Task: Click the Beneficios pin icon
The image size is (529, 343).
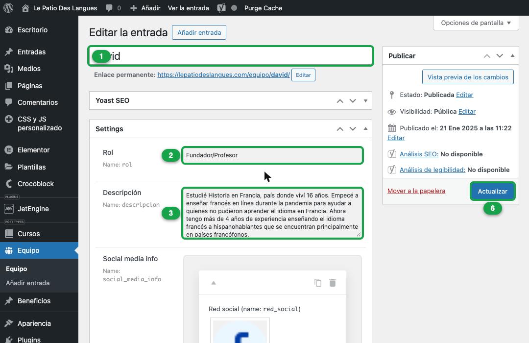Action: pos(9,300)
